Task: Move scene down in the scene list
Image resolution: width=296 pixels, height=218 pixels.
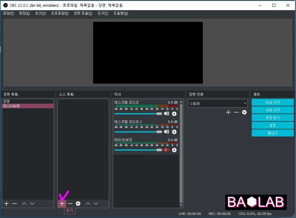Action: pos(32,204)
